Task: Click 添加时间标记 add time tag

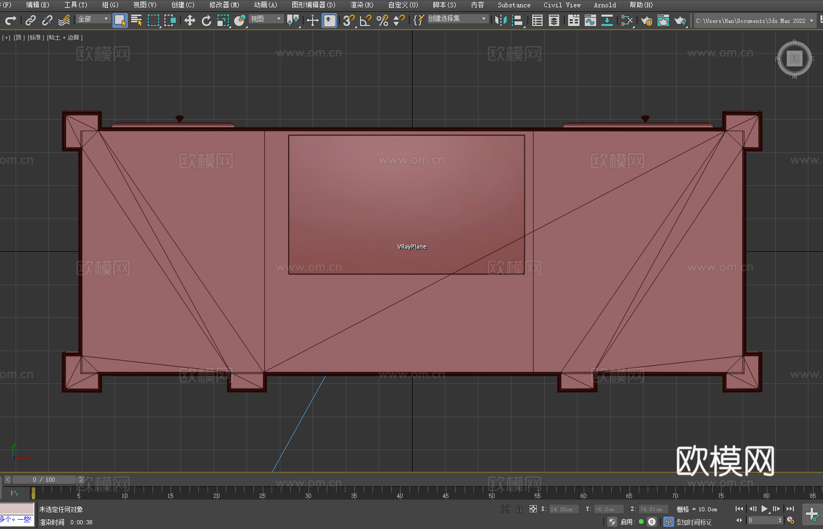Action: [x=693, y=522]
